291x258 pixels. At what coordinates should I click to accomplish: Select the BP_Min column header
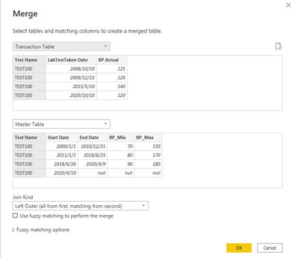[121, 137]
